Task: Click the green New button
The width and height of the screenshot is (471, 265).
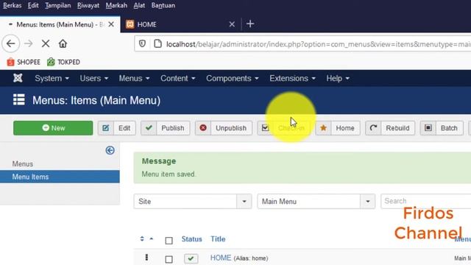Action: click(x=53, y=128)
